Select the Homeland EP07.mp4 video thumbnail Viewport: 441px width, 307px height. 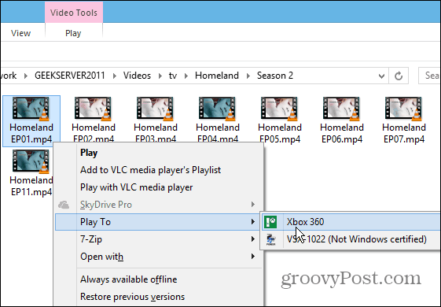pos(404,109)
